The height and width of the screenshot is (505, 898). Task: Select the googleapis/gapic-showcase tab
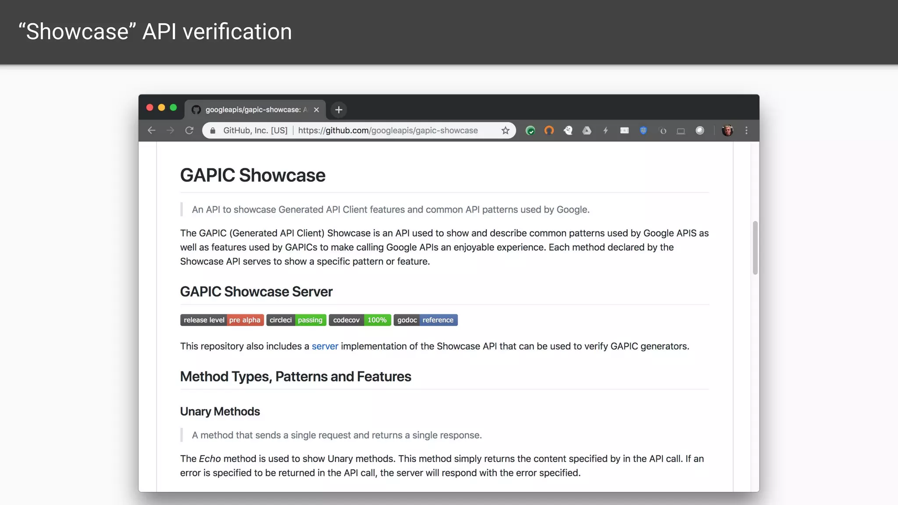(x=255, y=110)
